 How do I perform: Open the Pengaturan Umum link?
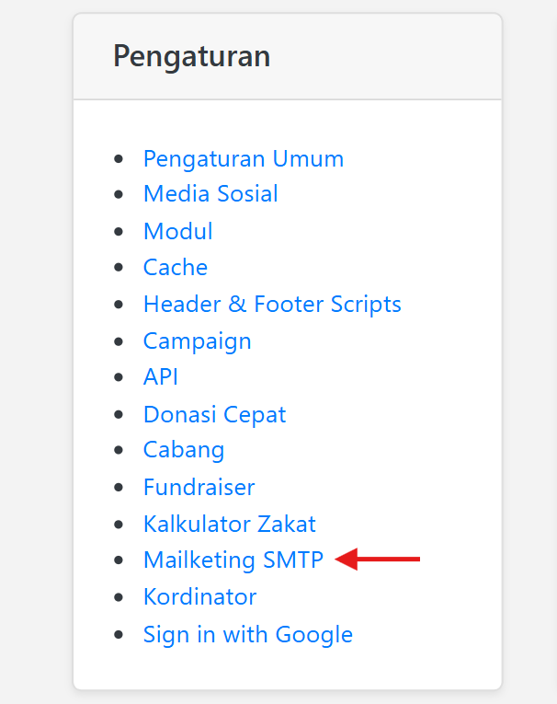coord(243,158)
